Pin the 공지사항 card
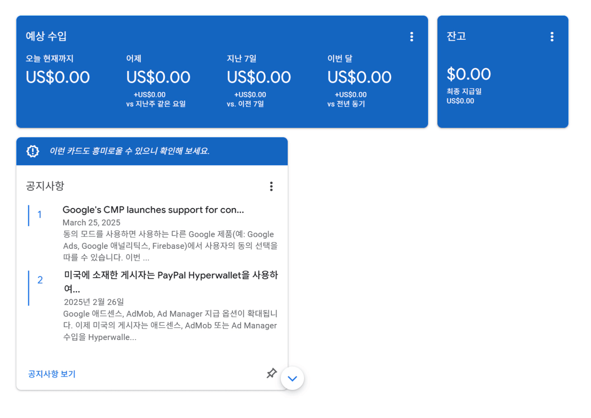The image size is (591, 418). coord(271,373)
